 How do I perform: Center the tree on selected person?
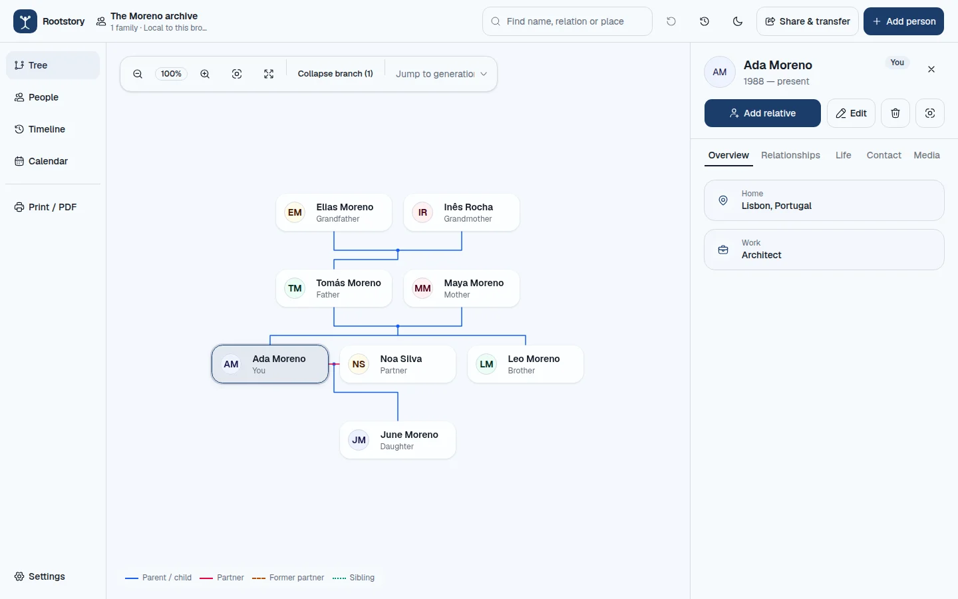point(237,74)
